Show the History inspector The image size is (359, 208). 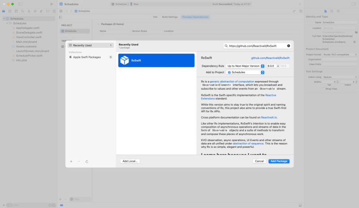[332, 11]
